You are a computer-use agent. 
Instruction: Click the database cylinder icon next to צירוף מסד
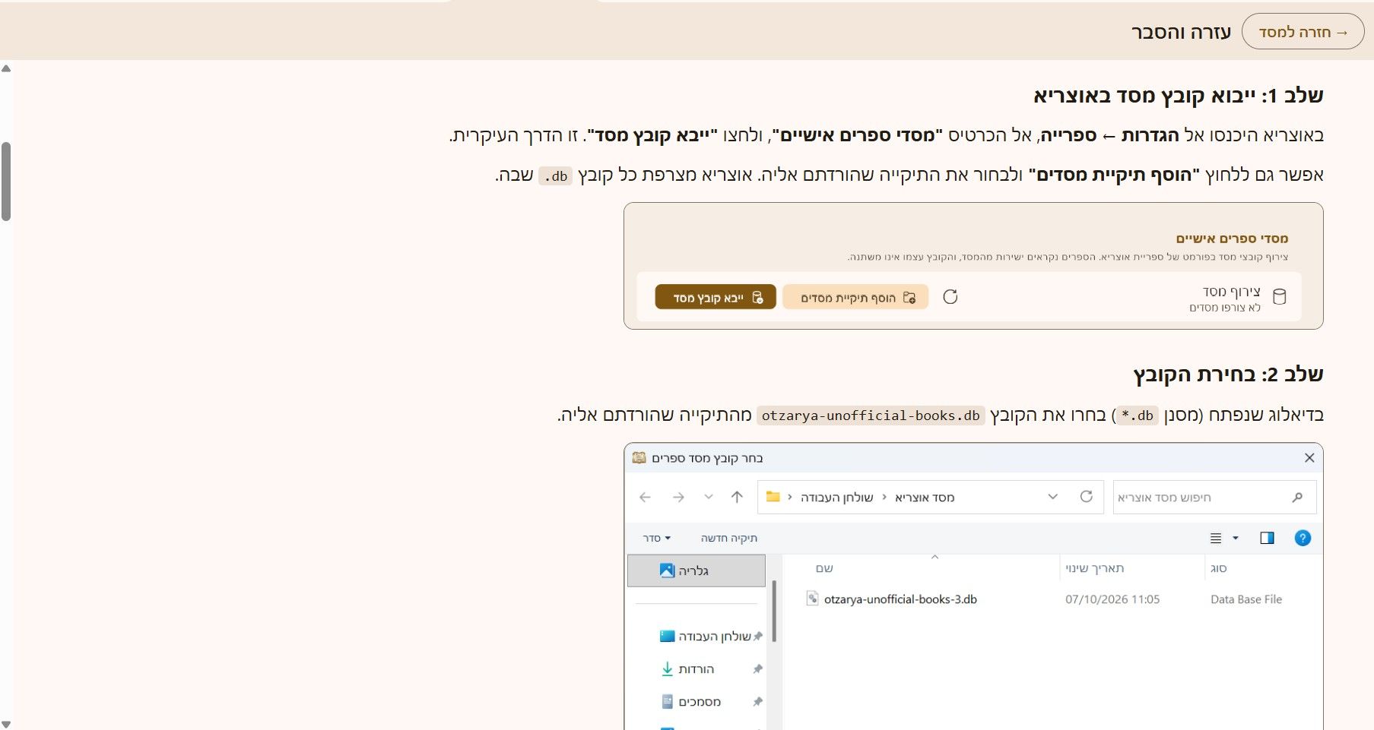[x=1280, y=297]
